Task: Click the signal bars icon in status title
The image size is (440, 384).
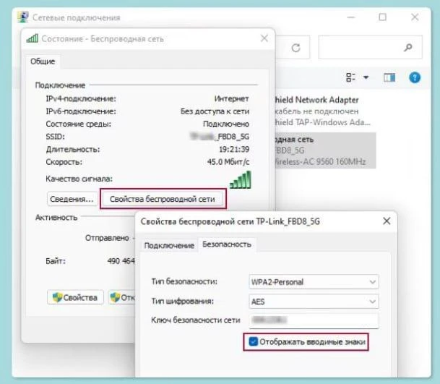Action: click(x=33, y=38)
